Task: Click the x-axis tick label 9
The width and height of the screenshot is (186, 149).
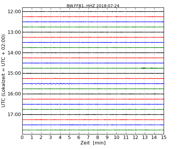Action: [x=107, y=138]
